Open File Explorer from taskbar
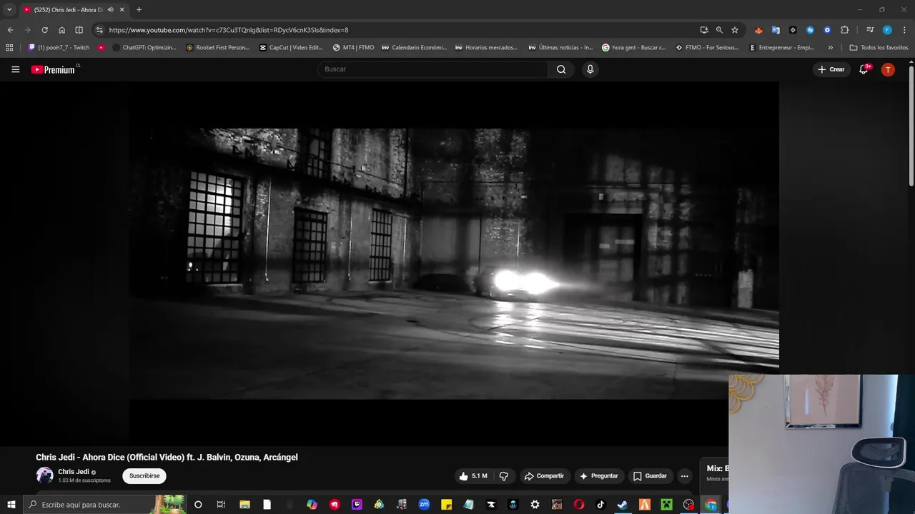 244,505
